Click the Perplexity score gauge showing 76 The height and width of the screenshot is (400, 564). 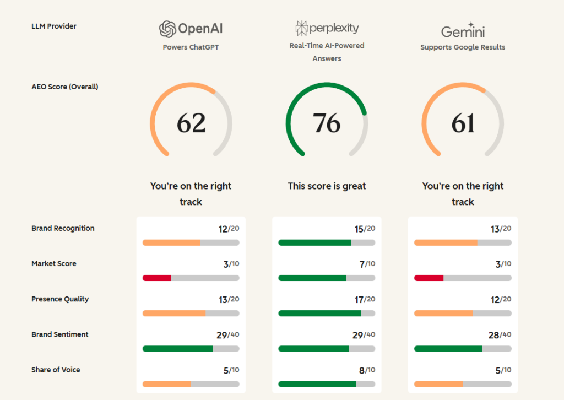pyautogui.click(x=327, y=122)
